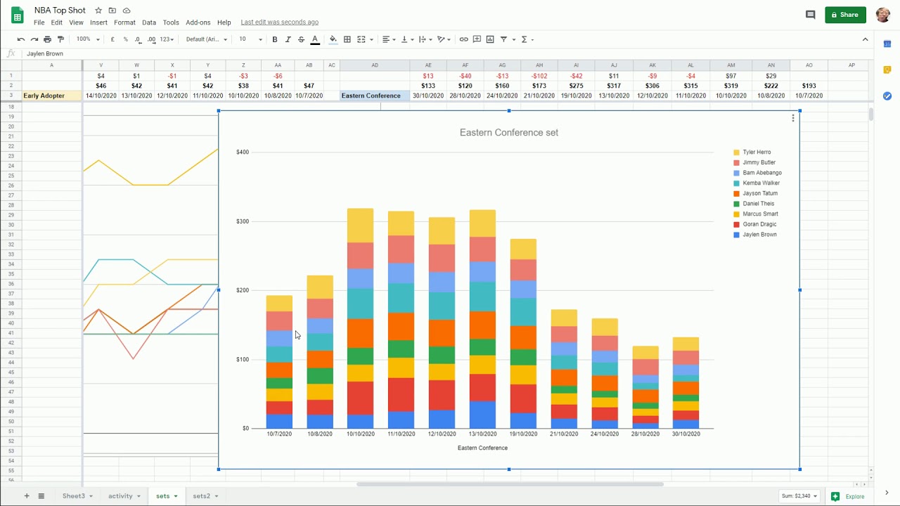Create a filter with the funnel icon

[x=503, y=39]
